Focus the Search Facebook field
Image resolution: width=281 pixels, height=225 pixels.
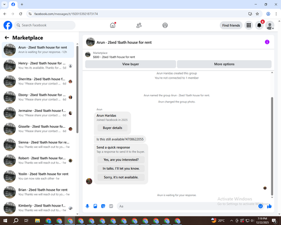45,25
